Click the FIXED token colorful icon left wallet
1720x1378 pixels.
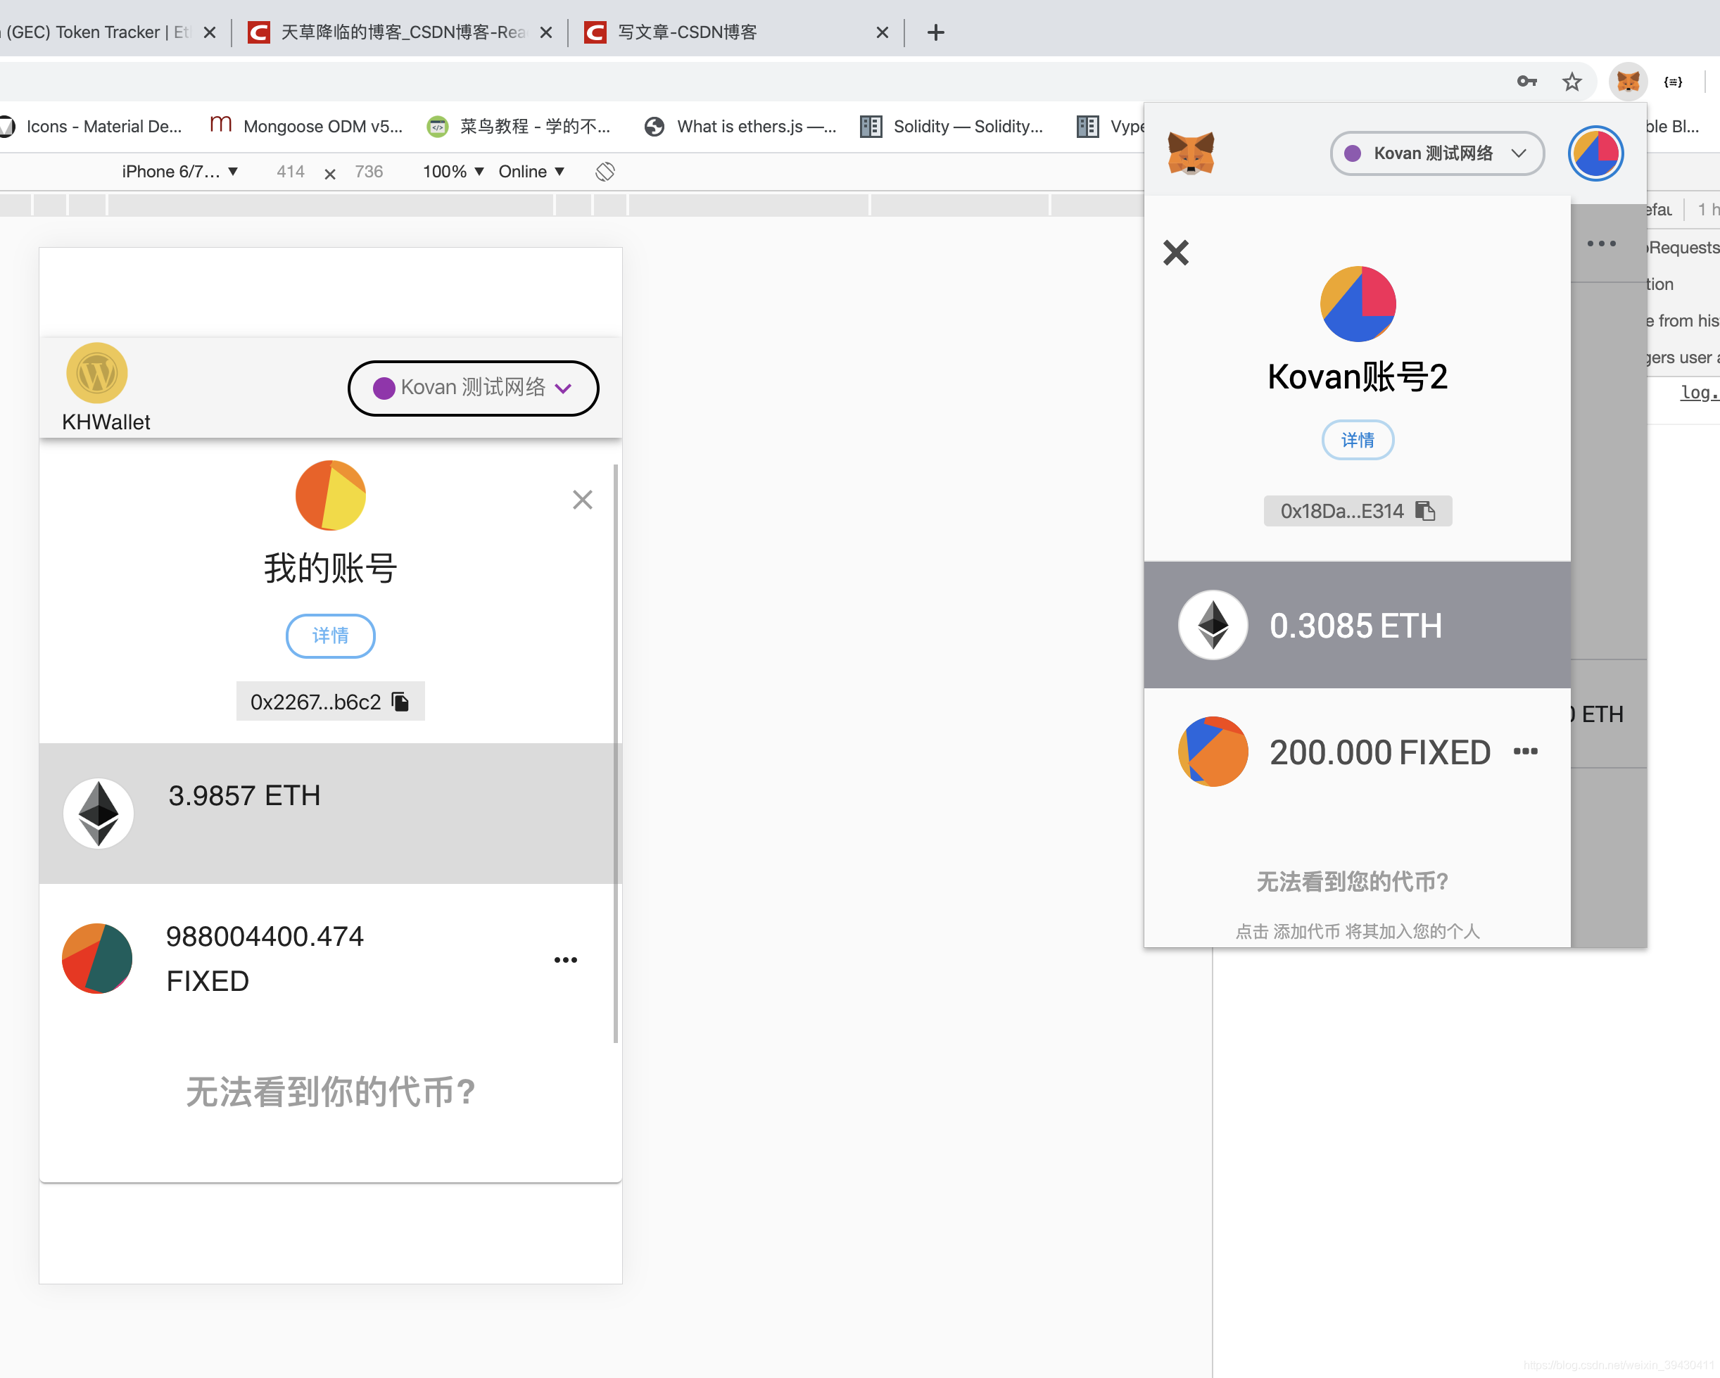(96, 958)
